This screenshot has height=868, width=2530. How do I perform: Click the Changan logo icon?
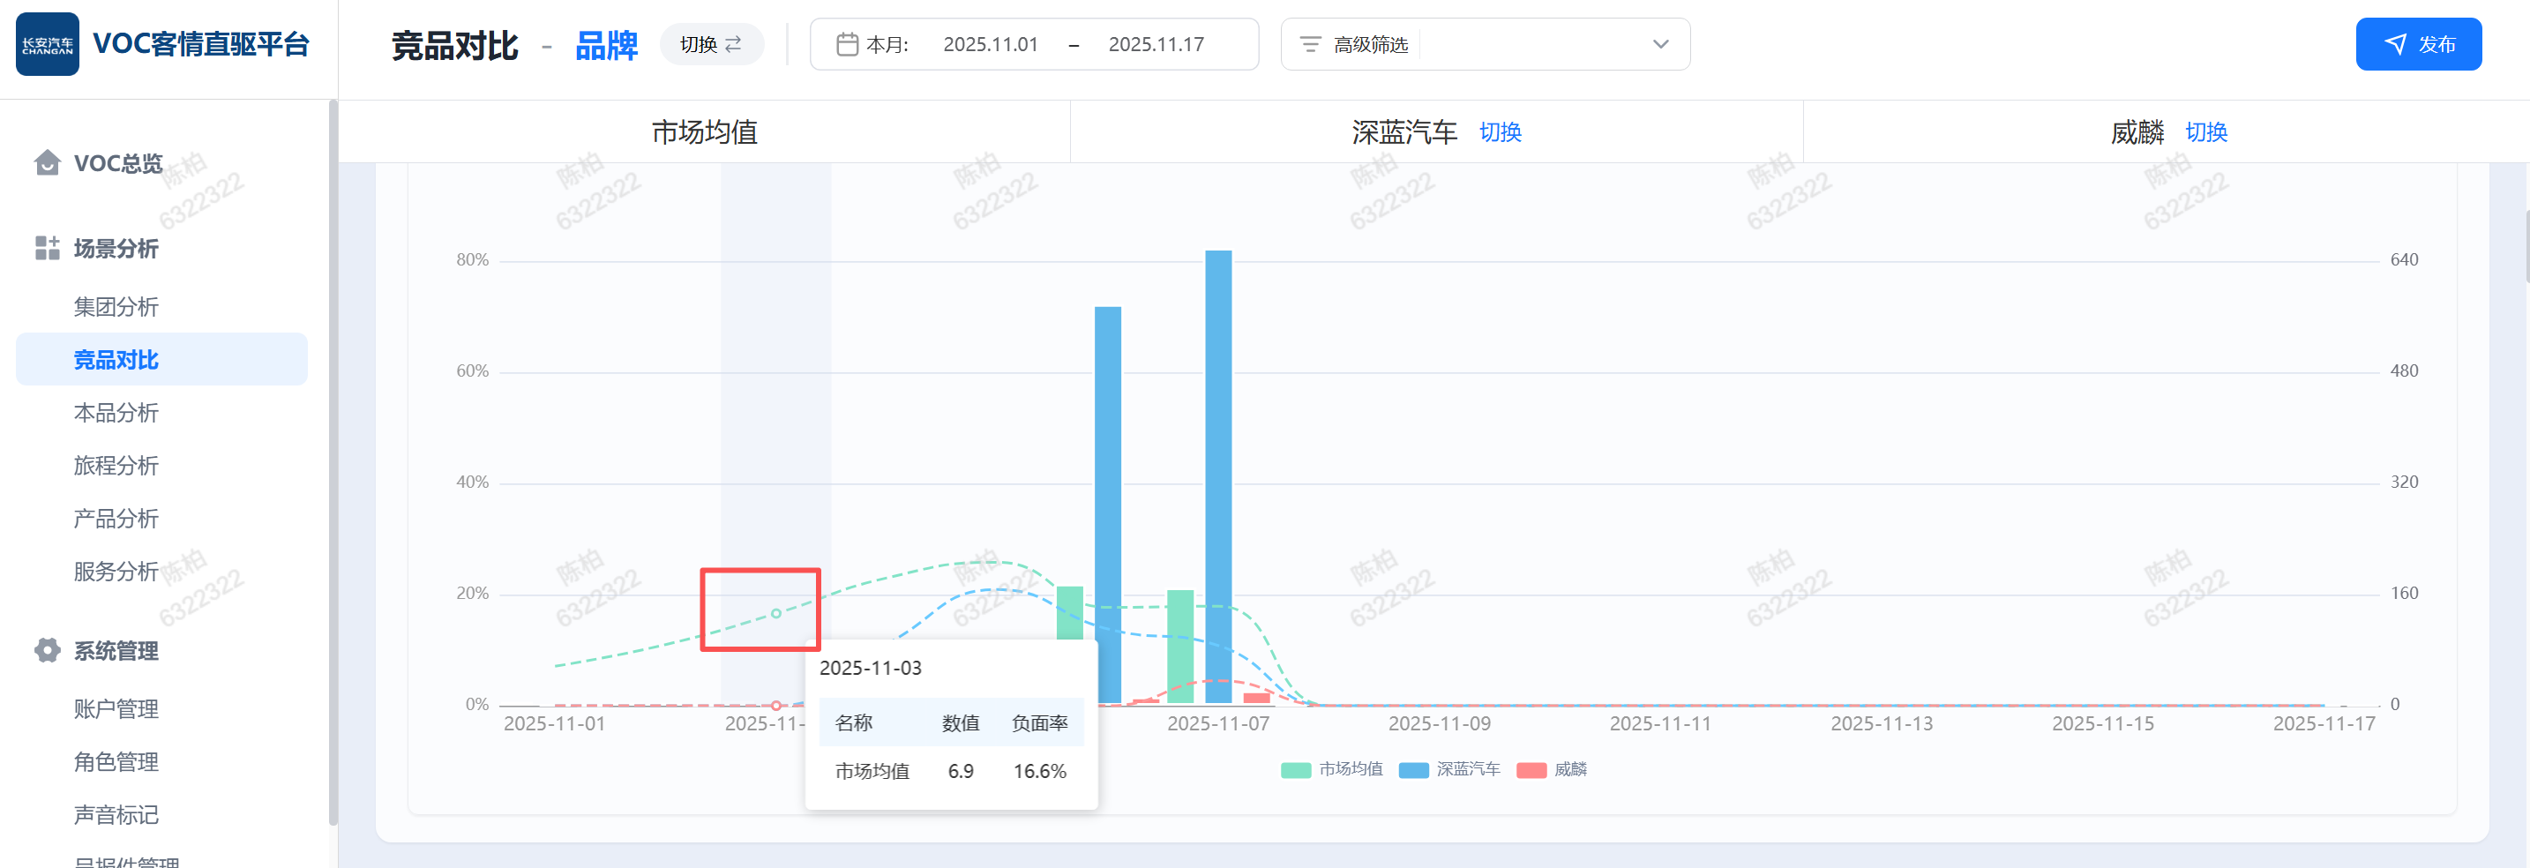(x=47, y=44)
